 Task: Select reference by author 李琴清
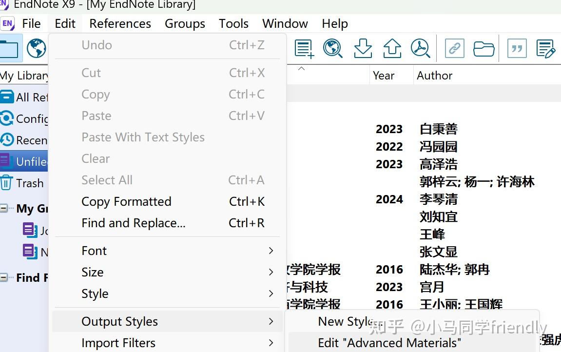438,199
